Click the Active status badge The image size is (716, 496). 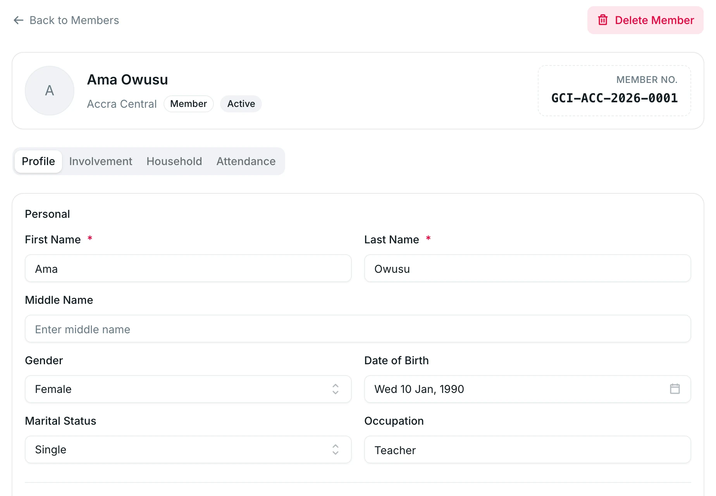241,104
